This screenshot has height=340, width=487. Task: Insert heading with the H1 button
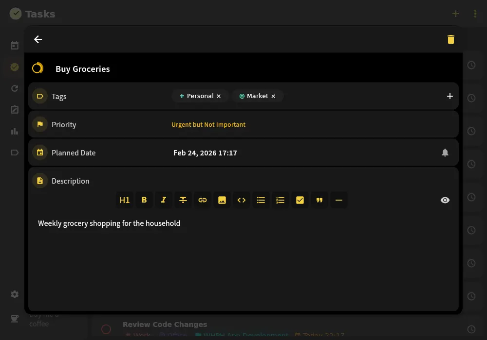tap(125, 200)
